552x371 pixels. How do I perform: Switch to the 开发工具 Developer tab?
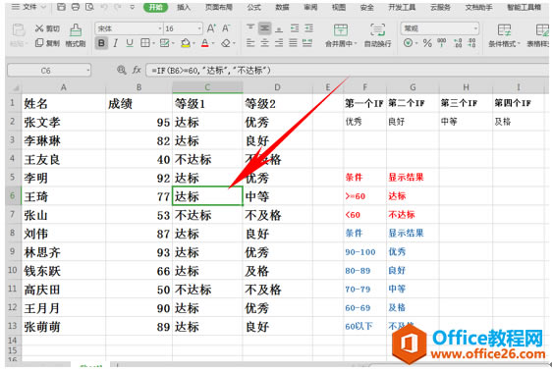(402, 7)
